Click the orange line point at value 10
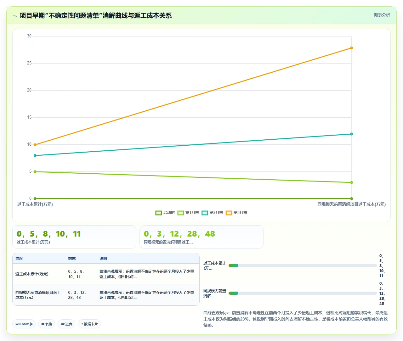This screenshot has height=341, width=403. coord(35,145)
